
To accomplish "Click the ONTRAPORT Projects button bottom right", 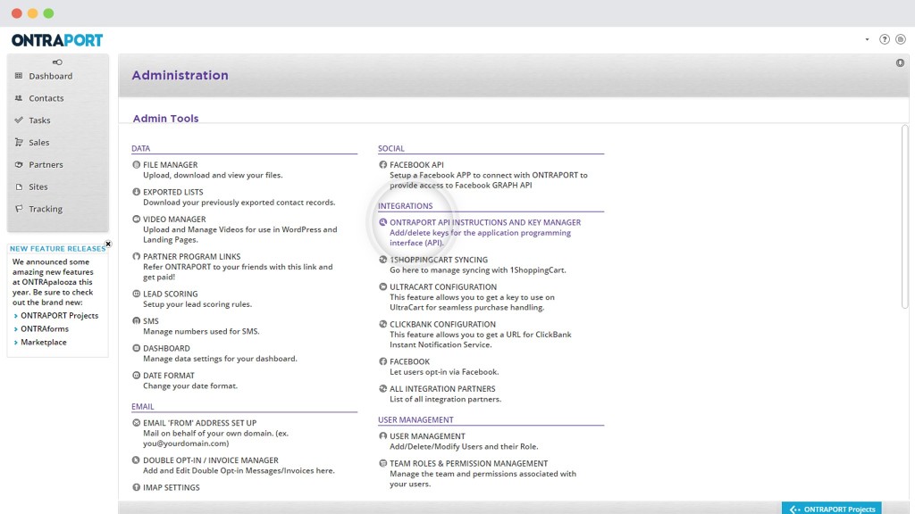I will tap(832, 508).
